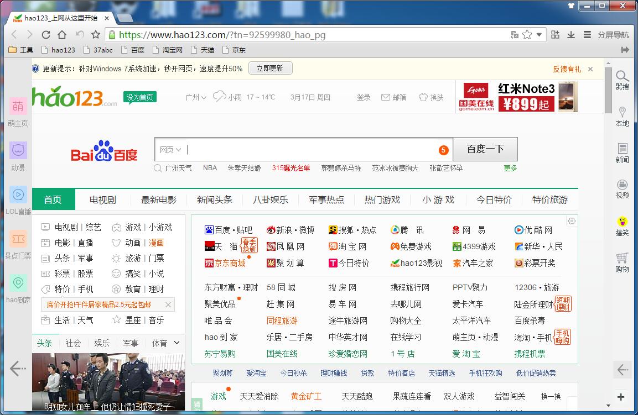Reload the page with the refresh icon
Image resolution: width=638 pixels, height=415 pixels.
pyautogui.click(x=46, y=35)
